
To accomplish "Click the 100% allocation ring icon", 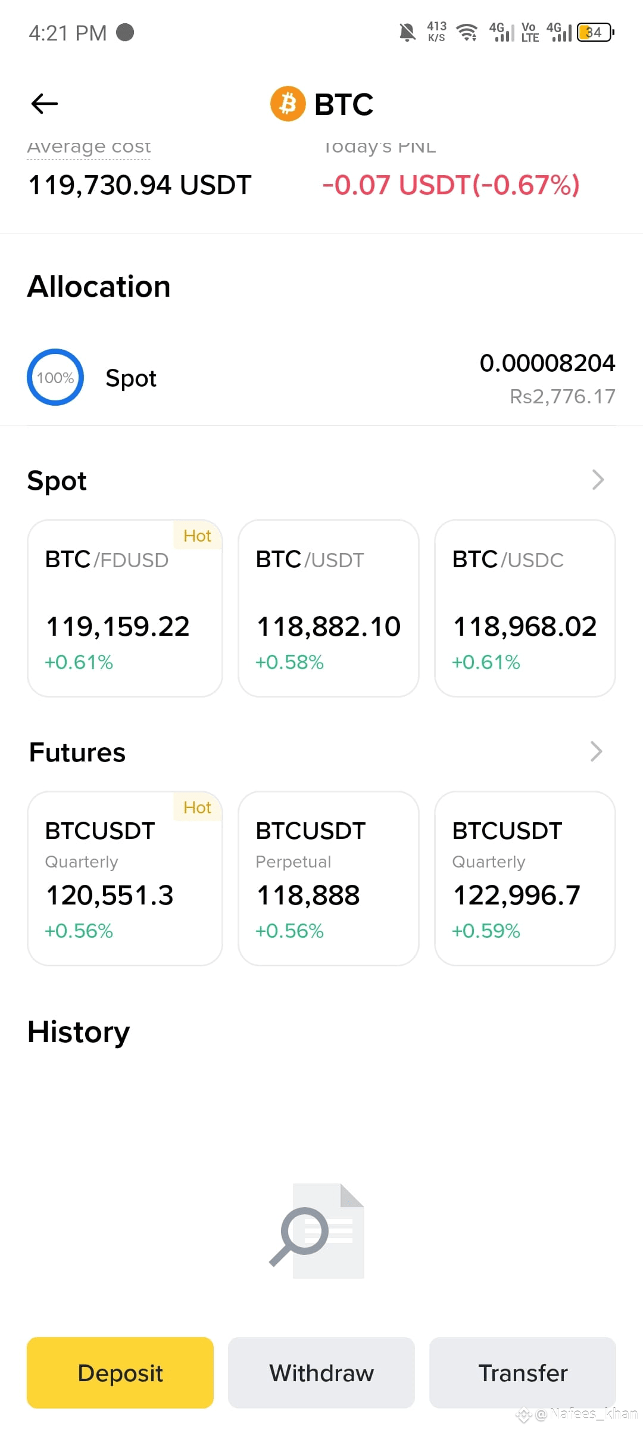I will [x=55, y=377].
